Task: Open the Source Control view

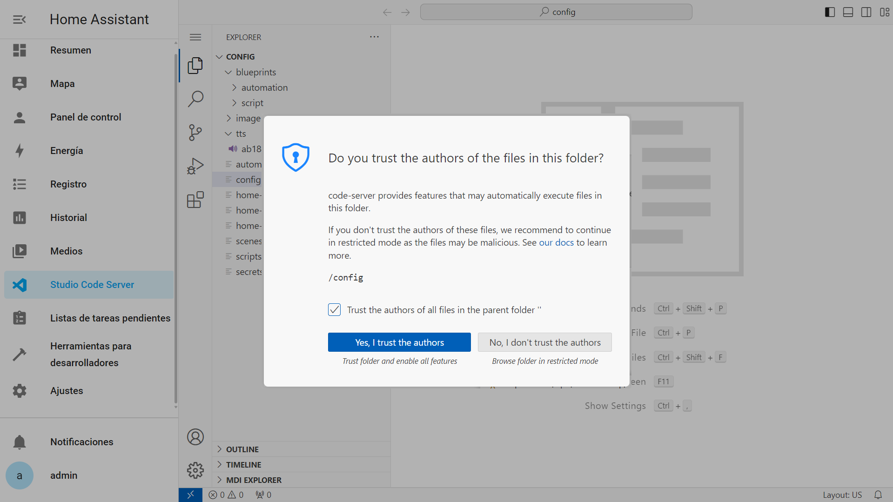Action: tap(195, 133)
